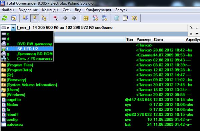The image size is (200, 131).
Task: Open the directory tree toolbar icon
Action: tap(14, 18)
